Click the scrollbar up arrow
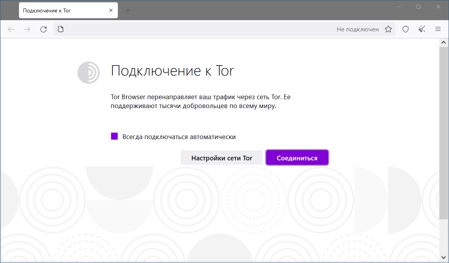 (444, 43)
